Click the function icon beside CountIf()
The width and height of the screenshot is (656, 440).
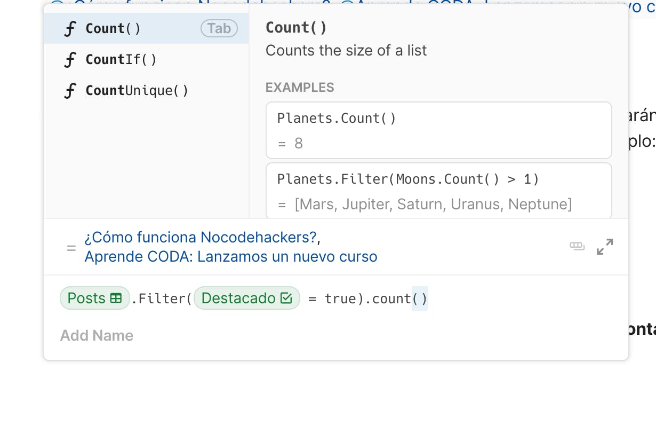click(70, 59)
